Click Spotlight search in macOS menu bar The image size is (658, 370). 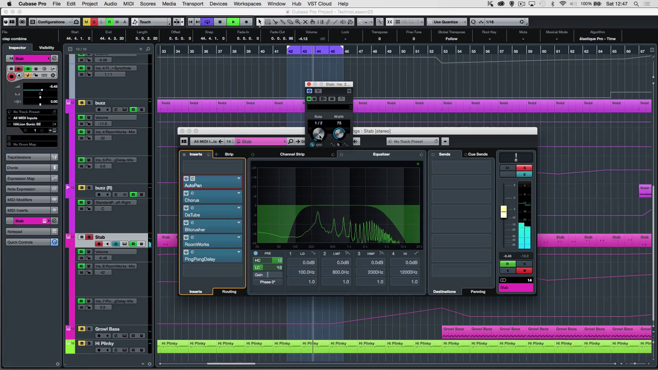click(637, 4)
